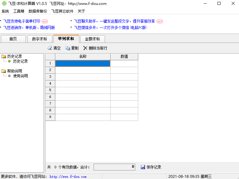The width and height of the screenshot is (239, 179).
Task: Open the 飞豆其它软件 menu
Action: (62, 11)
